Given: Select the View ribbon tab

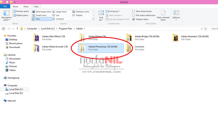Looking at the screenshot, I should (x=36, y=7).
